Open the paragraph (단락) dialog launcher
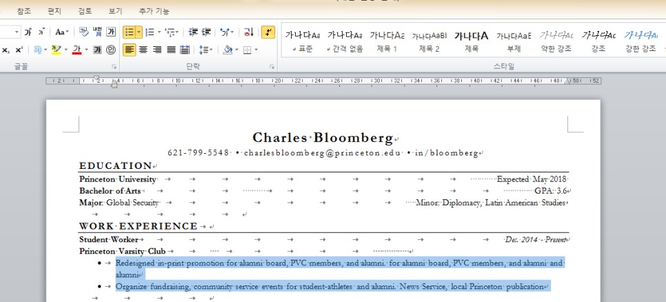Viewport: 666px width, 302px height. click(x=272, y=67)
